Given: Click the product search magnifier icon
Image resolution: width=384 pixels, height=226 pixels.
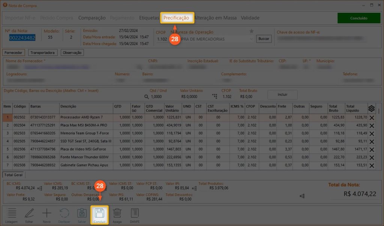Looking at the screenshot, I should 147,97.
